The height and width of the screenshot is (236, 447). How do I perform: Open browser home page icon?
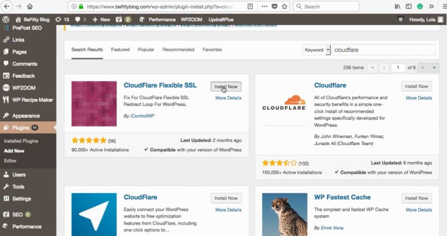pyautogui.click(x=30, y=6)
